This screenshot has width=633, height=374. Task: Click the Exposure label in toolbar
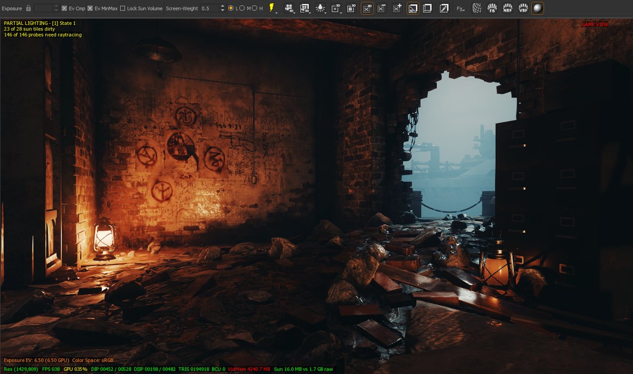[12, 8]
